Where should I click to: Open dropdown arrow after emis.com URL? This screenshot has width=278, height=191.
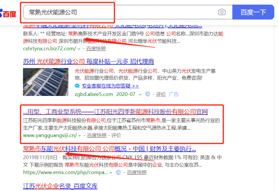(x=111, y=173)
